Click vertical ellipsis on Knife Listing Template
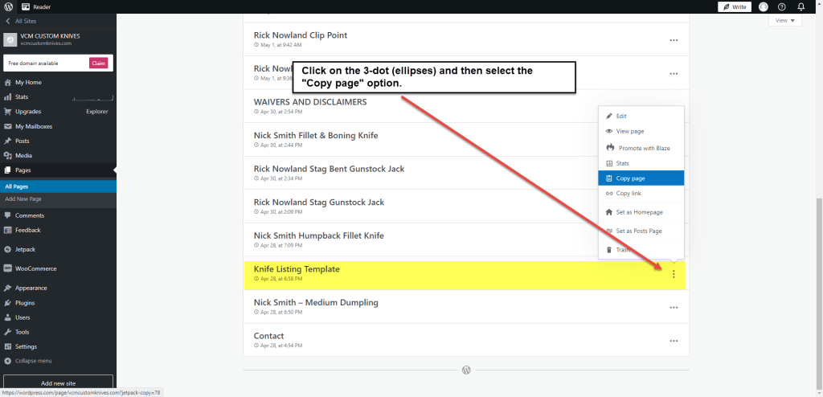The image size is (823, 397). click(674, 274)
